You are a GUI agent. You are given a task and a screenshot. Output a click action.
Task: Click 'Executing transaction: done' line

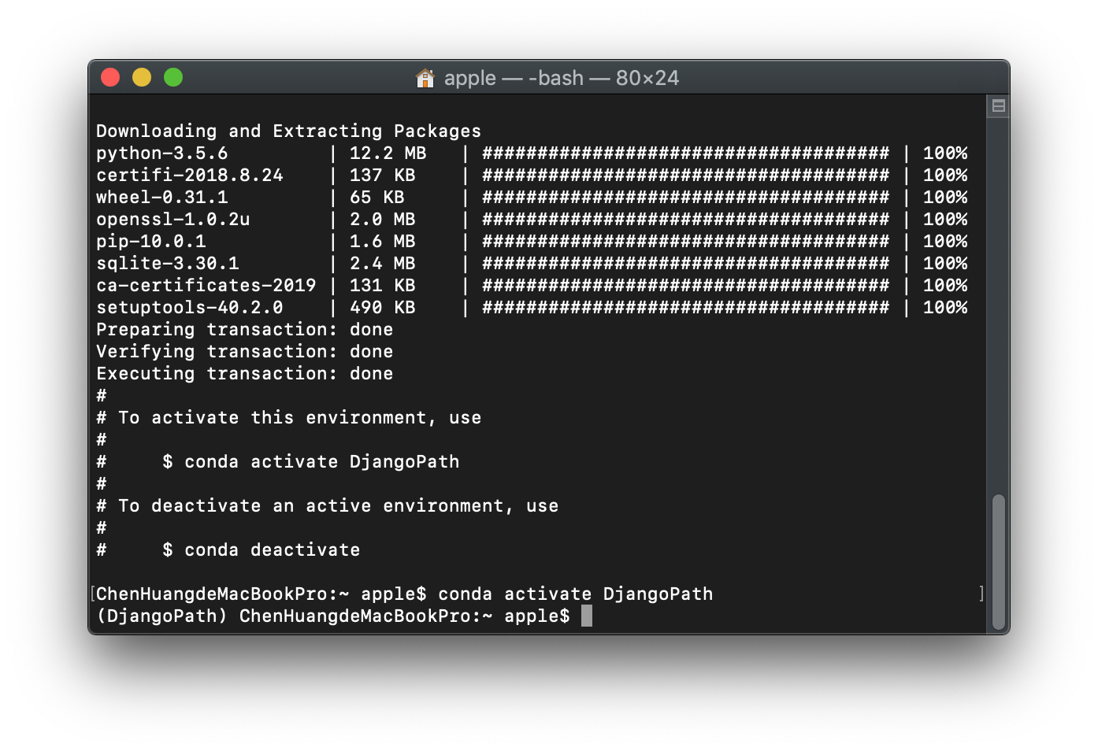(244, 373)
